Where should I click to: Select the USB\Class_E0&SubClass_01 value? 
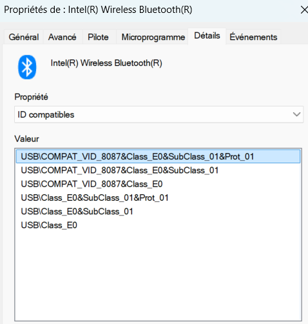click(x=159, y=212)
